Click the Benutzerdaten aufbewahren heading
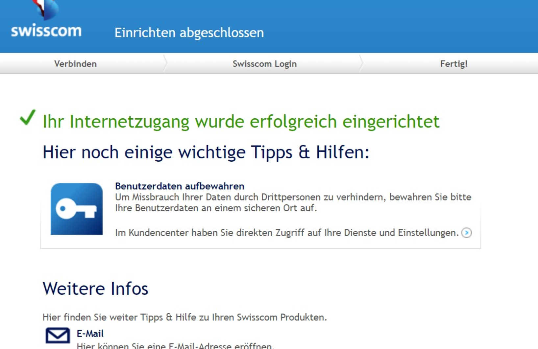Screen dimensions: 538x349 180,186
